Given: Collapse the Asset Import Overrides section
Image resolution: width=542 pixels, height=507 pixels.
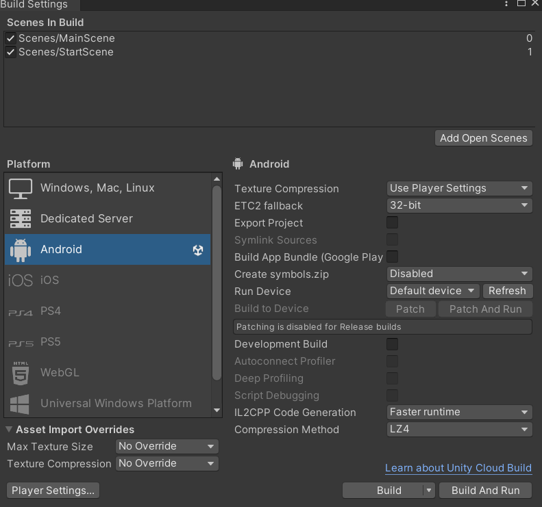Looking at the screenshot, I should point(9,430).
